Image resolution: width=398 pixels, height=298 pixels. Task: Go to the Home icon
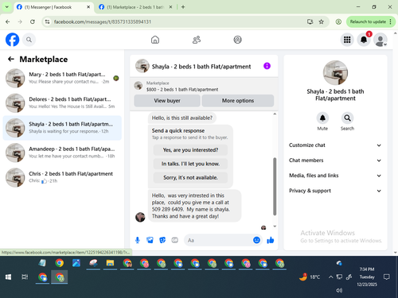pos(155,40)
